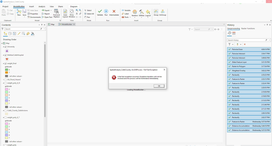Screen dimensions: 272x146
Task: Click the Contents pane Search field
Action: click(x=22, y=29)
